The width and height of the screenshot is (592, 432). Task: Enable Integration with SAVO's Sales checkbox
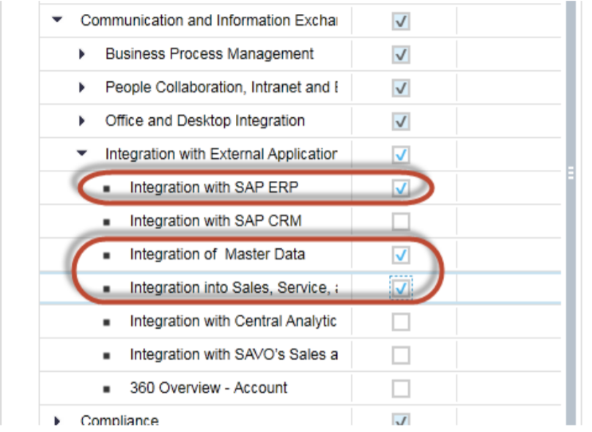point(401,355)
